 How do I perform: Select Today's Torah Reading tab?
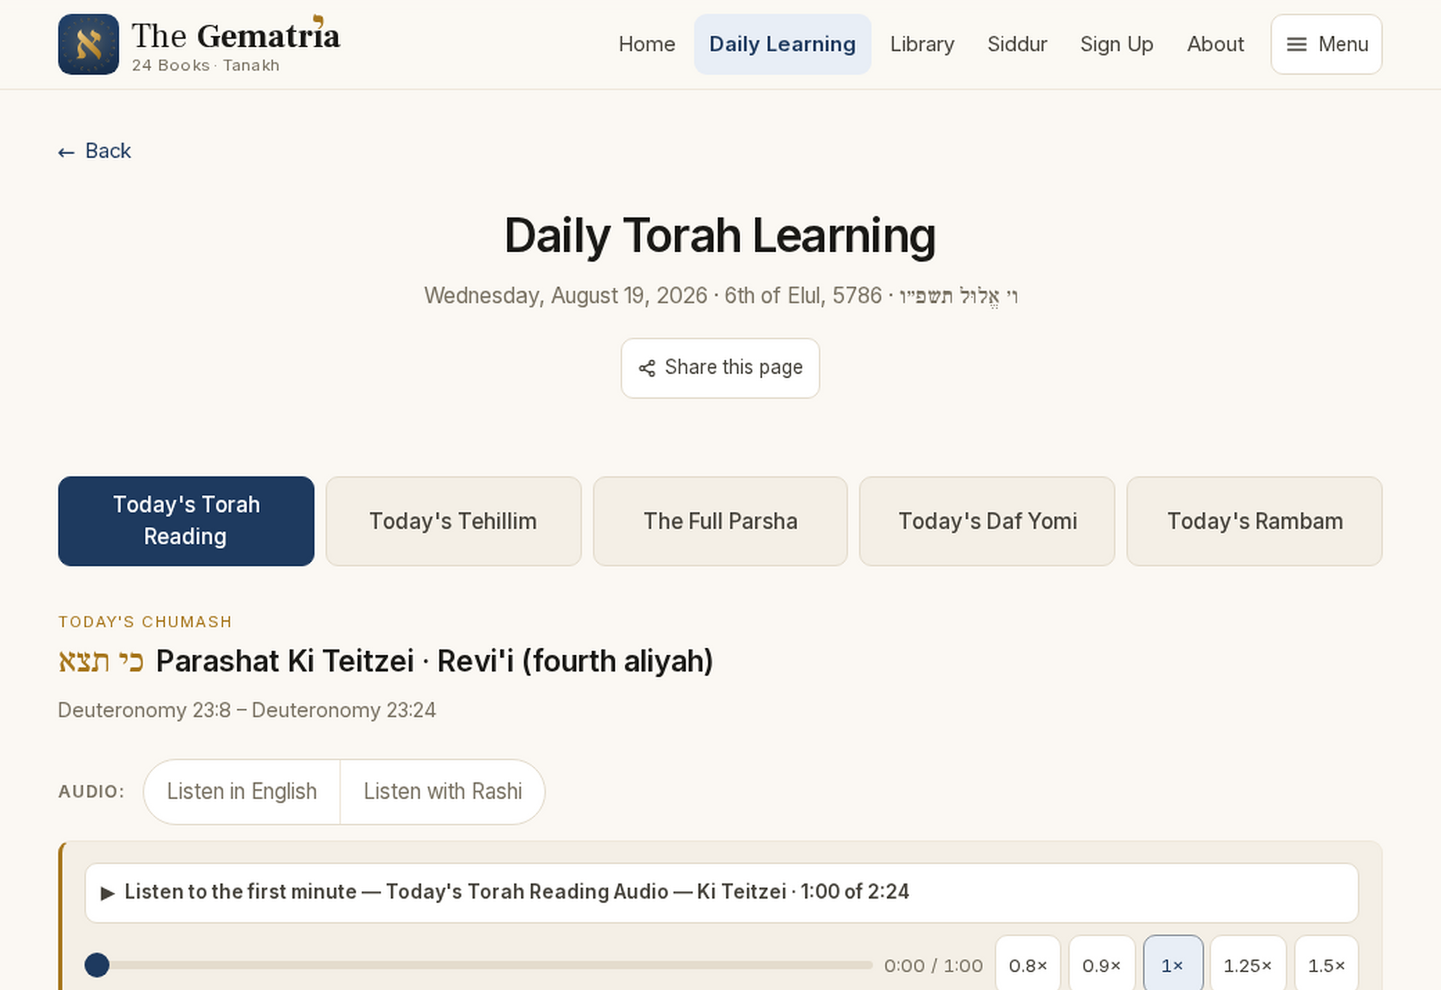click(186, 521)
